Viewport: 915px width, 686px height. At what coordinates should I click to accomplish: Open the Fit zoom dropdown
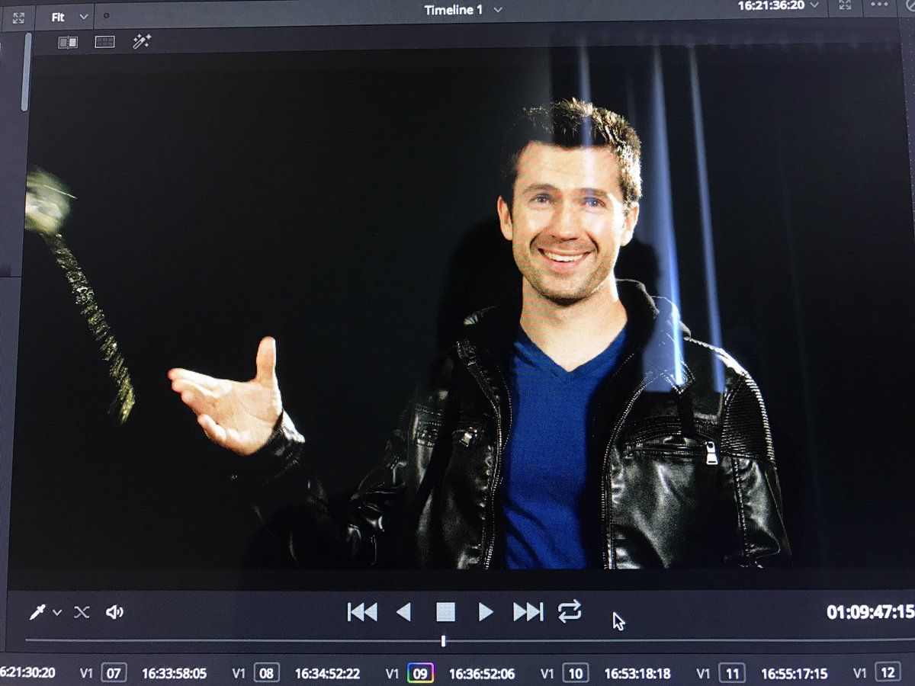(x=69, y=17)
